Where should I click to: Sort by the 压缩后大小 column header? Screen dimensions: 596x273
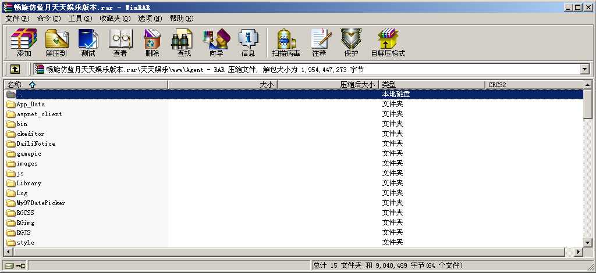click(328, 85)
